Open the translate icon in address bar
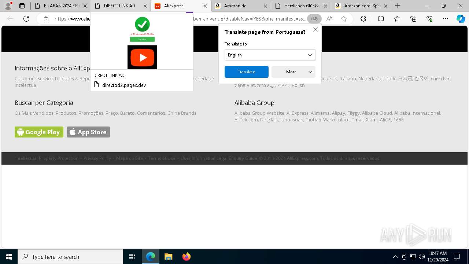The height and width of the screenshot is (264, 469). coord(314,19)
